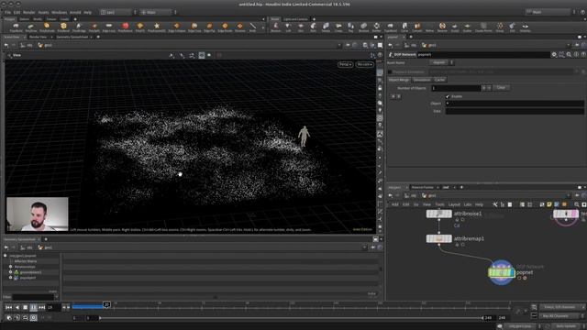The image size is (587, 330).
Task: Click the Edge Loop shelf tool
Action: point(108,27)
